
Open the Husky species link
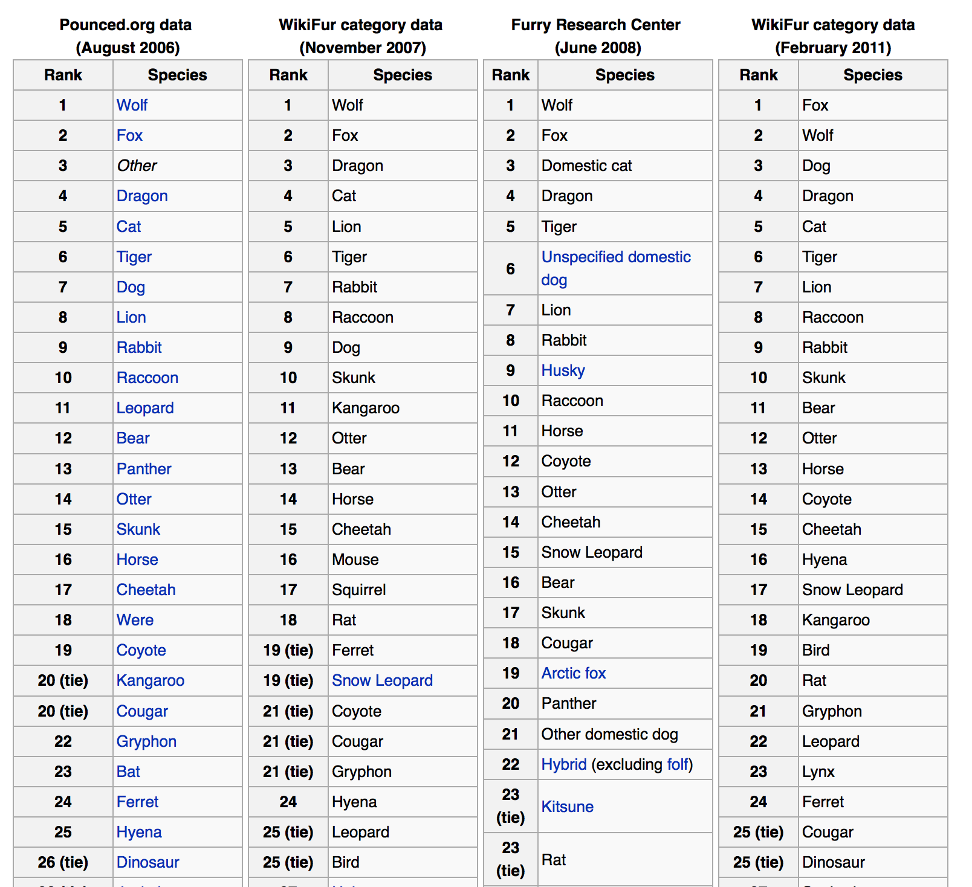click(563, 370)
